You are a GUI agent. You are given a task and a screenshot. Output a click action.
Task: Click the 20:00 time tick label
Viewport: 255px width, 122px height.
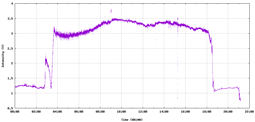coord(228,112)
